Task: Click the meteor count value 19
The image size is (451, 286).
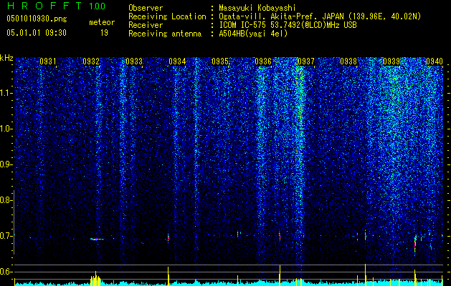Action: point(104,33)
